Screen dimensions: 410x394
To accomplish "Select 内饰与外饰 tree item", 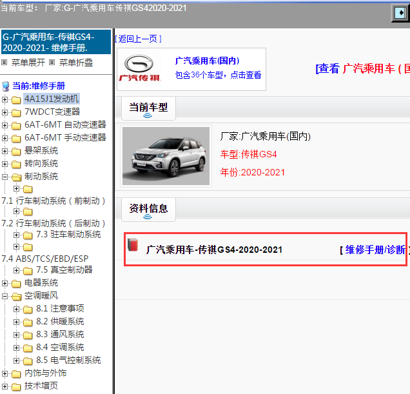I will pyautogui.click(x=46, y=373).
